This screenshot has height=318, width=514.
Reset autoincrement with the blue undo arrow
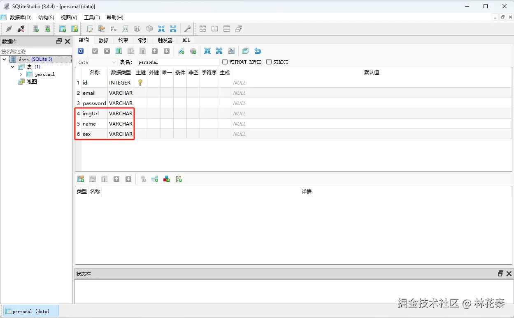pos(258,51)
